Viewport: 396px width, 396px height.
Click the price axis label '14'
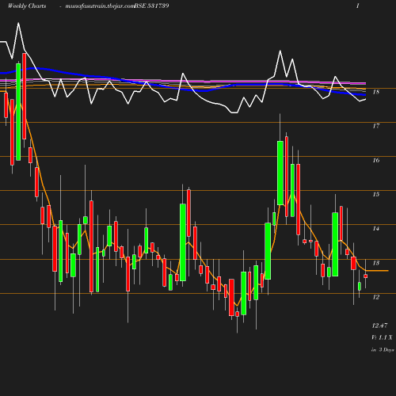(x=376, y=228)
